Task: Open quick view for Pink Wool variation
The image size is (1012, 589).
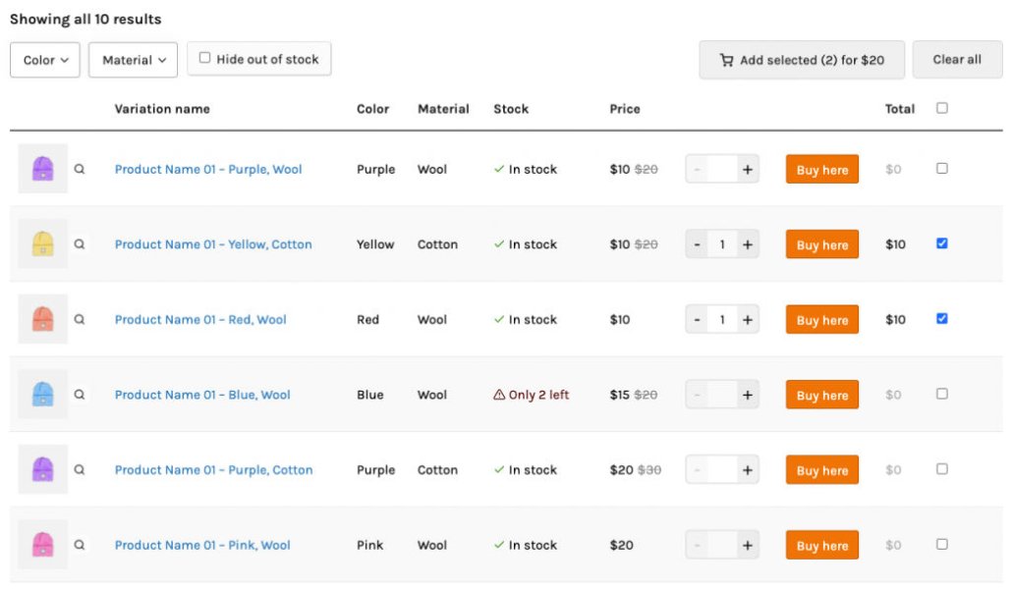Action: point(80,545)
